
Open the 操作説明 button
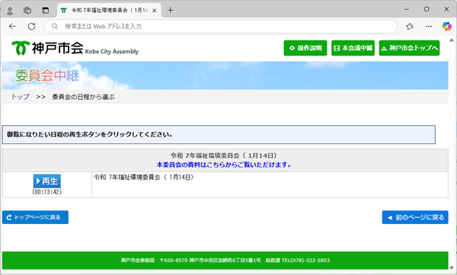pyautogui.click(x=305, y=48)
